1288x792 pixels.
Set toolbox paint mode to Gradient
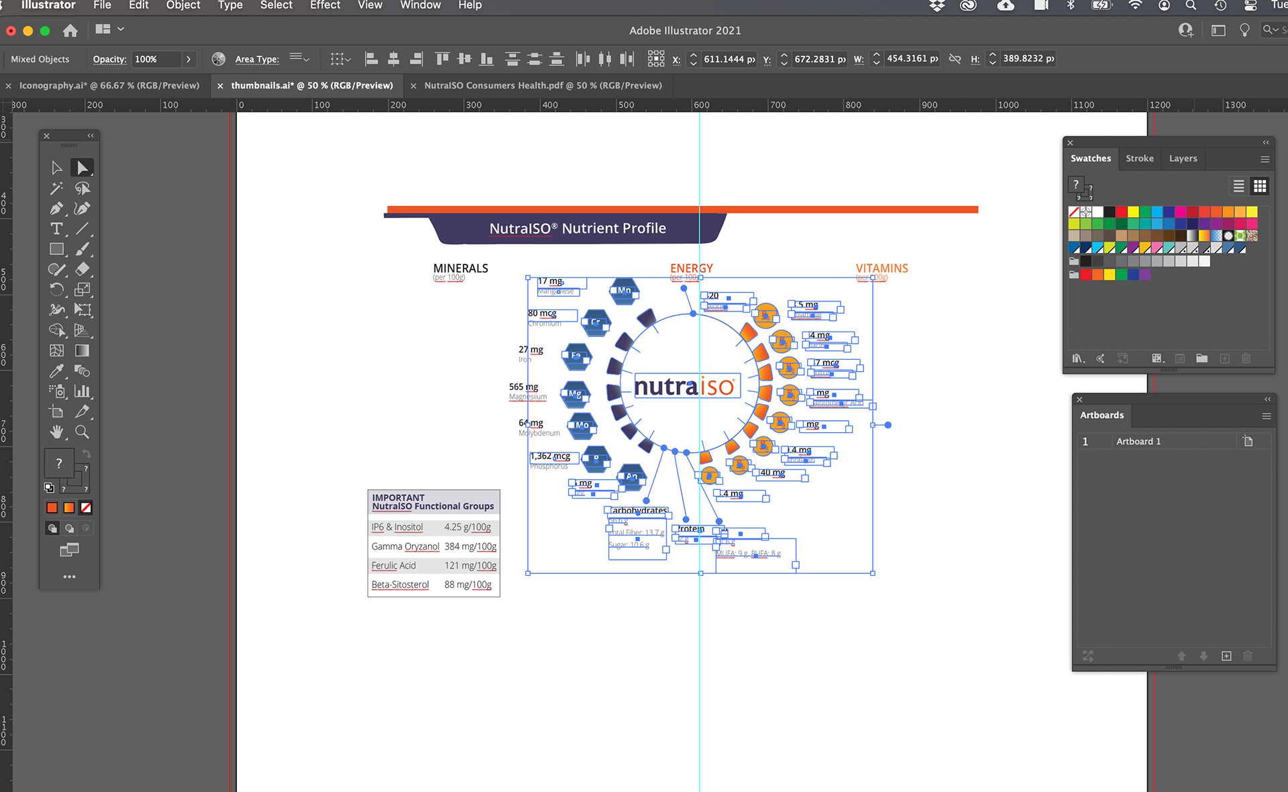[69, 508]
